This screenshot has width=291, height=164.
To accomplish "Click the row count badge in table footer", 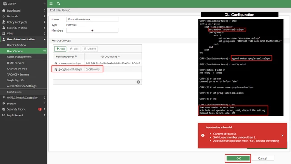I will [x=139, y=82].
